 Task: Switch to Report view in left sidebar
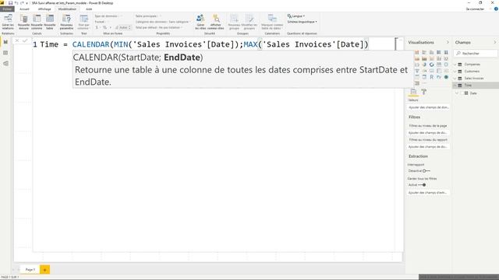(5, 42)
